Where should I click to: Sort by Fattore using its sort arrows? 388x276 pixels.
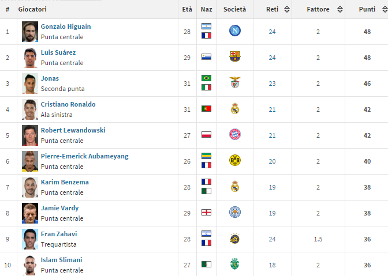pos(340,9)
